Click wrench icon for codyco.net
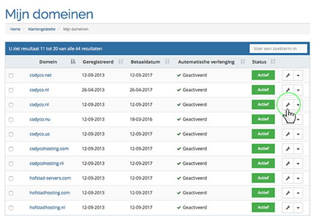 coord(287,76)
